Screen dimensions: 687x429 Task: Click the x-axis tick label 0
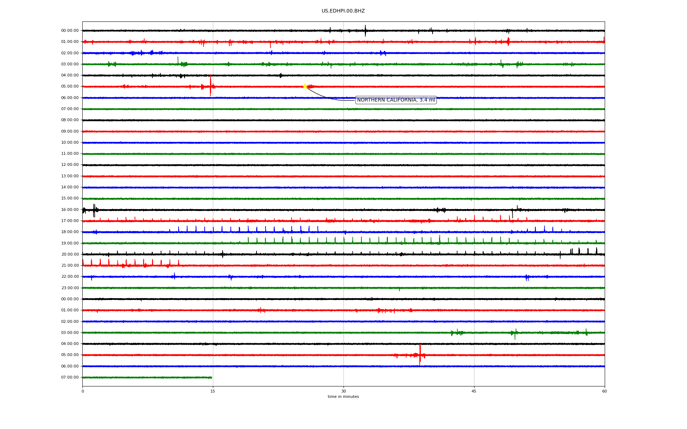click(83, 391)
